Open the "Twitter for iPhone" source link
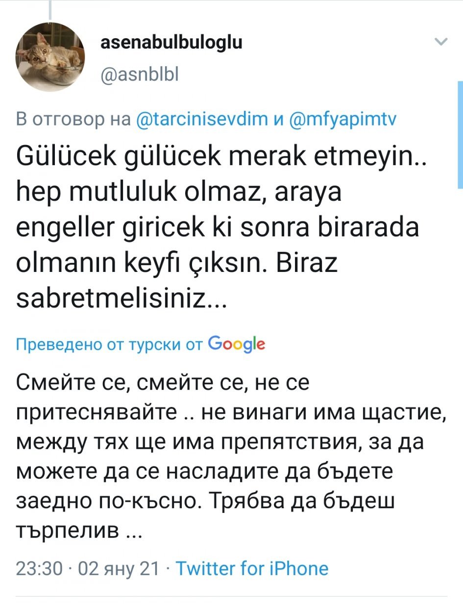 pyautogui.click(x=252, y=568)
